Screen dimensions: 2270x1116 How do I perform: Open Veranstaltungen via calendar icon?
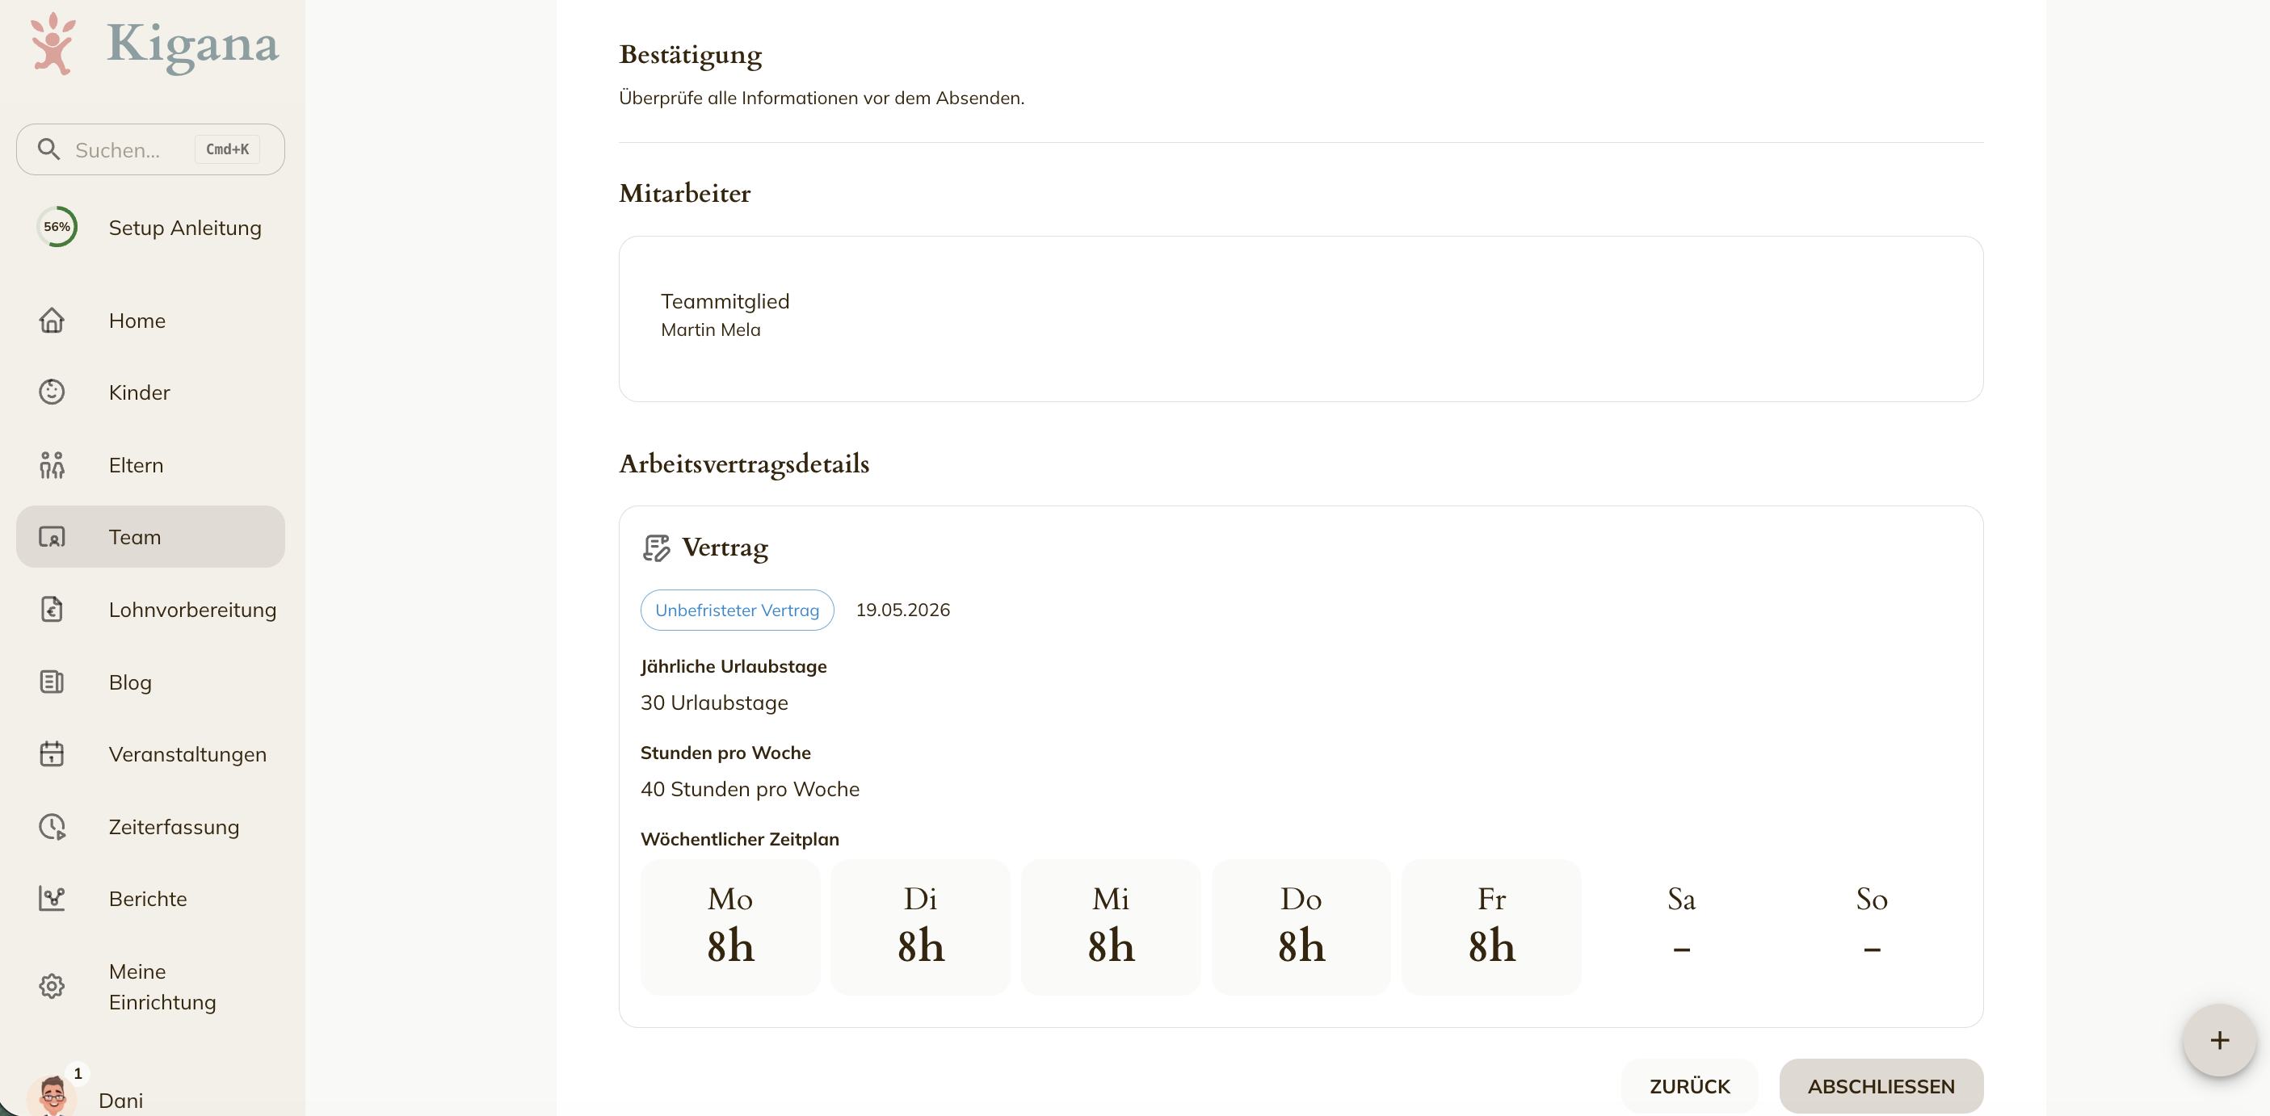point(52,754)
